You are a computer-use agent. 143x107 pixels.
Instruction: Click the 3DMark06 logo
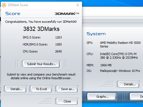coord(67,13)
